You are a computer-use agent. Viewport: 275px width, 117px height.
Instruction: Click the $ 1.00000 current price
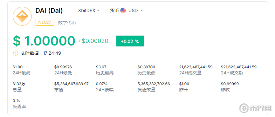(44, 41)
